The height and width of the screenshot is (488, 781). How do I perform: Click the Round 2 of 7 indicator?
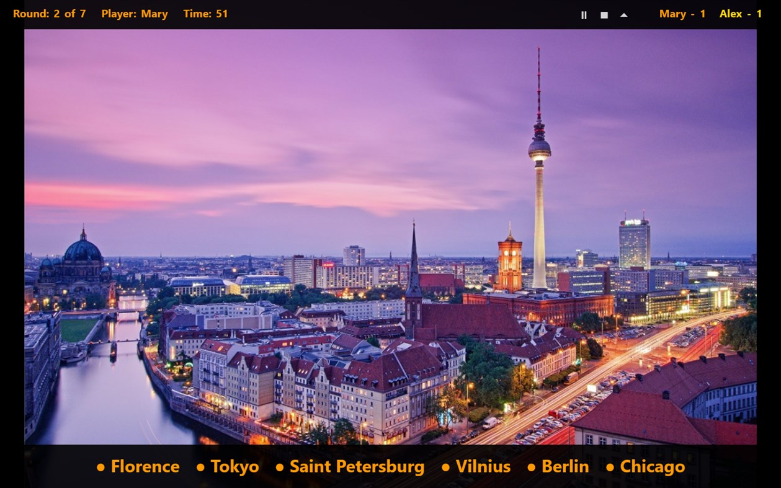(x=50, y=14)
